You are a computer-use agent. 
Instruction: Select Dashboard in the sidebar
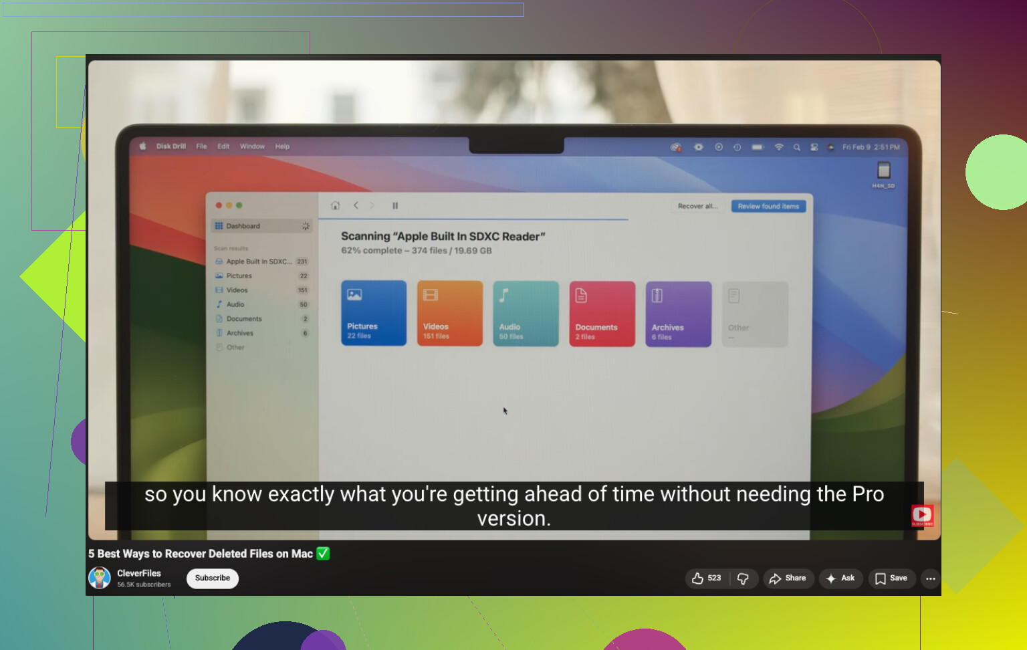261,226
